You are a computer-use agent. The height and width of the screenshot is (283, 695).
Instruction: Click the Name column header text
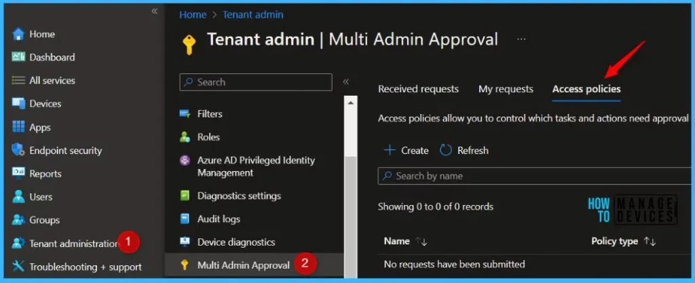click(x=396, y=242)
